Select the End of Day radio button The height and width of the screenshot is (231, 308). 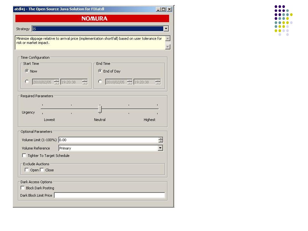pyautogui.click(x=100, y=71)
